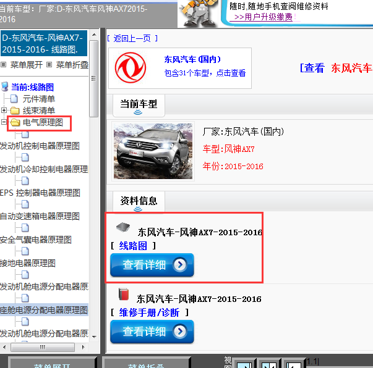Click the D-东风汽车-风神AX7 线路图 title block

pyautogui.click(x=44, y=43)
